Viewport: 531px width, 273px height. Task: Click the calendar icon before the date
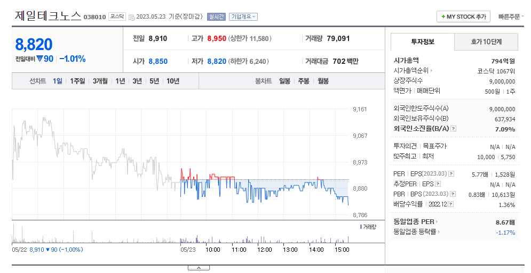pos(131,17)
